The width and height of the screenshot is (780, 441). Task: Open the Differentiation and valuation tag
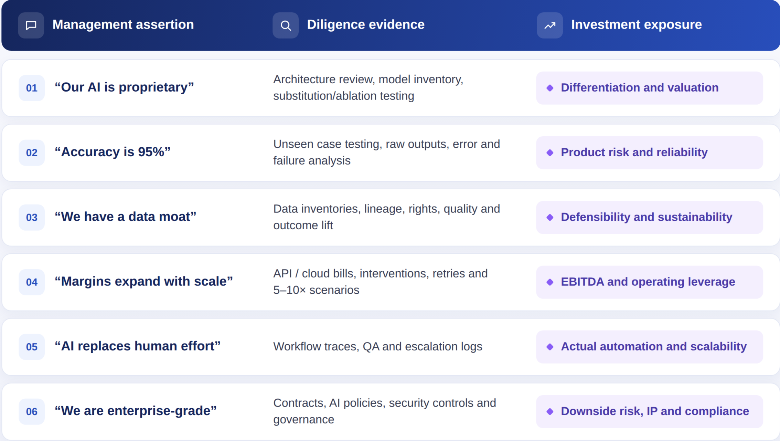tap(650, 88)
